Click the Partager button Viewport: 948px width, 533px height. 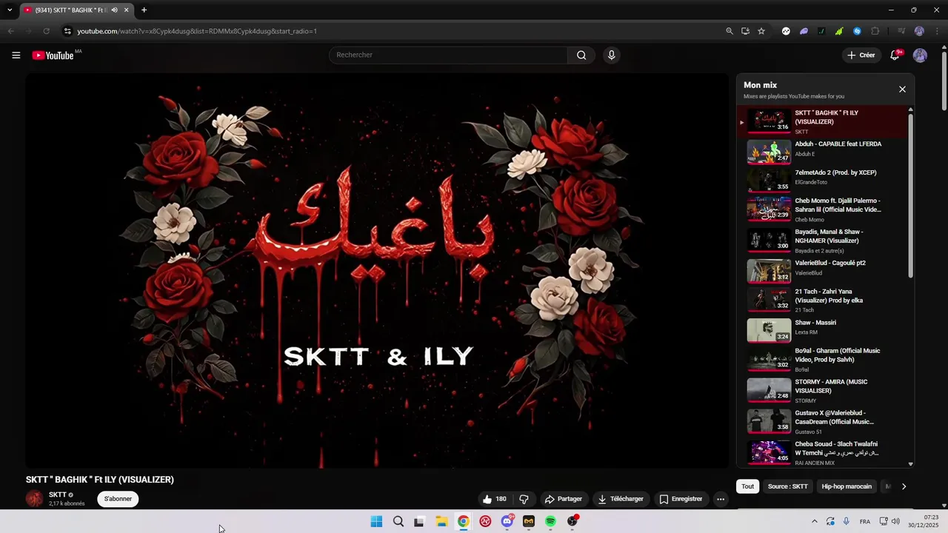pos(563,499)
